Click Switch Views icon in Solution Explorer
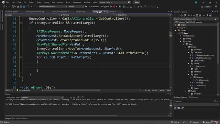The height and width of the screenshot is (124, 220). [185, 15]
